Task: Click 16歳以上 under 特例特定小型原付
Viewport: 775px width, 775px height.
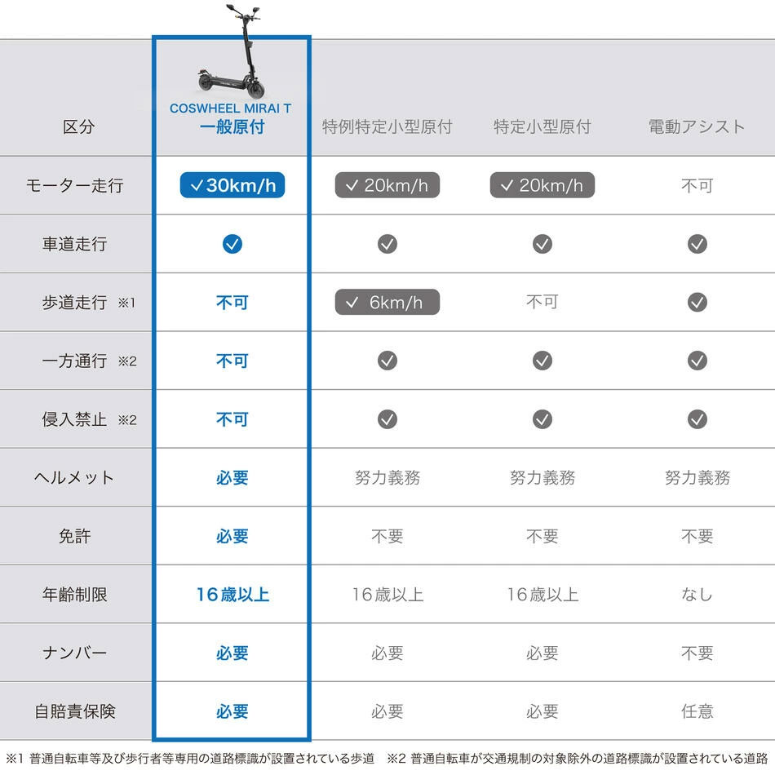Action: (387, 595)
